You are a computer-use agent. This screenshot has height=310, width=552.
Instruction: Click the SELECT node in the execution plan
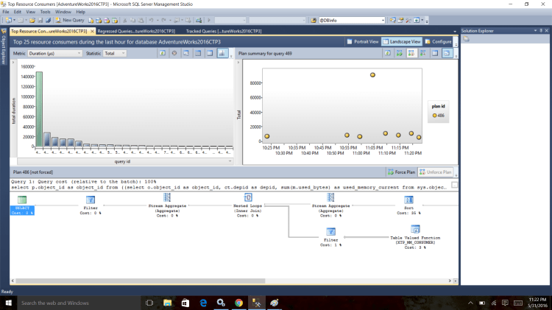(22, 200)
